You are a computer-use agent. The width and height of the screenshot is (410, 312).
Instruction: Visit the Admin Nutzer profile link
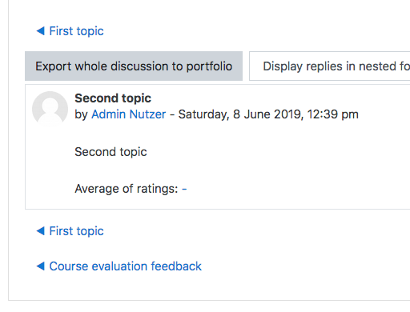pyautogui.click(x=129, y=114)
